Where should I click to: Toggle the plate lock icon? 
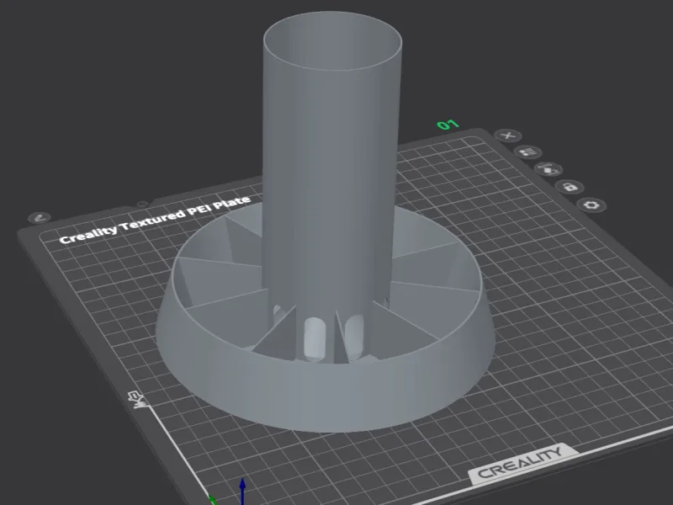[570, 187]
